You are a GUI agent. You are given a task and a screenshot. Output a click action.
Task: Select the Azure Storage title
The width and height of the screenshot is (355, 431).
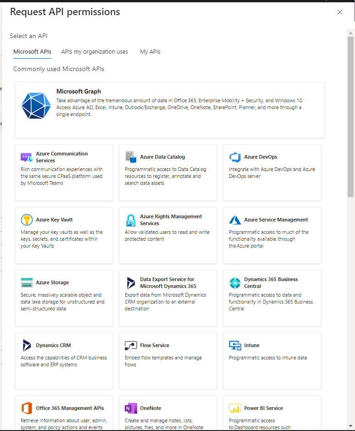coord(52,282)
